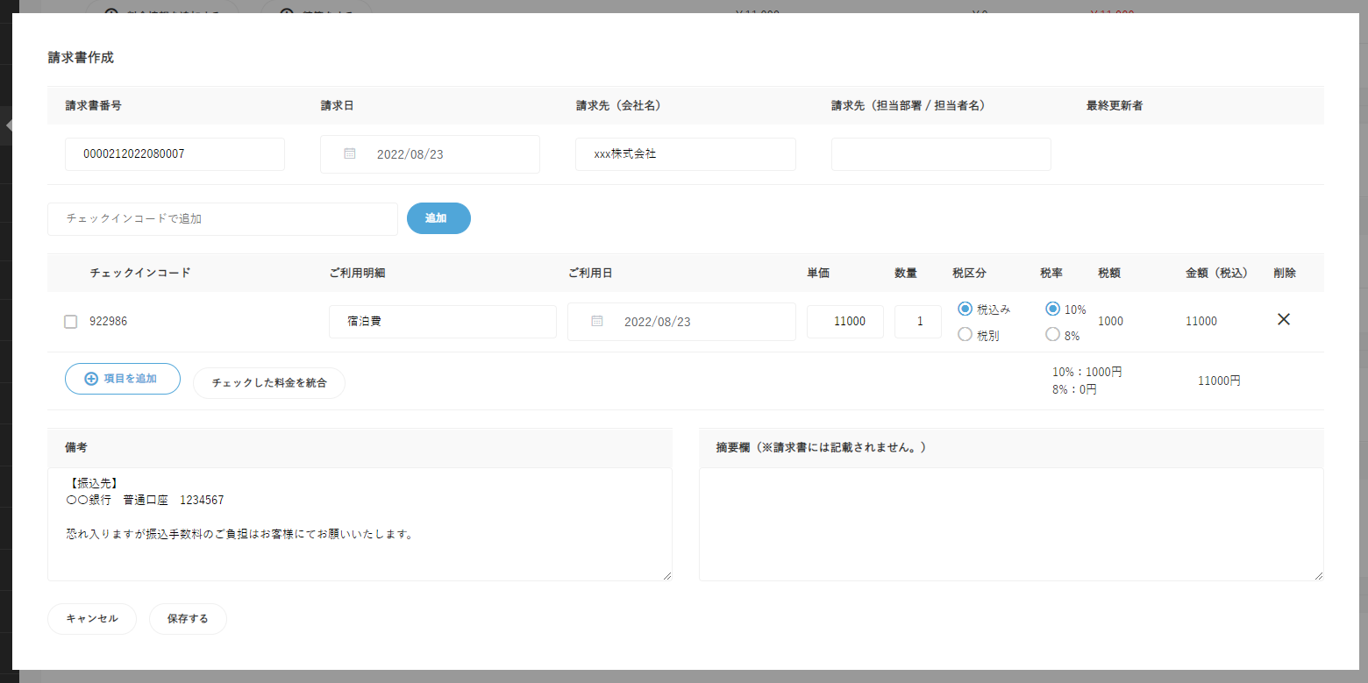Select the 8% tax rate option

coord(1053,334)
